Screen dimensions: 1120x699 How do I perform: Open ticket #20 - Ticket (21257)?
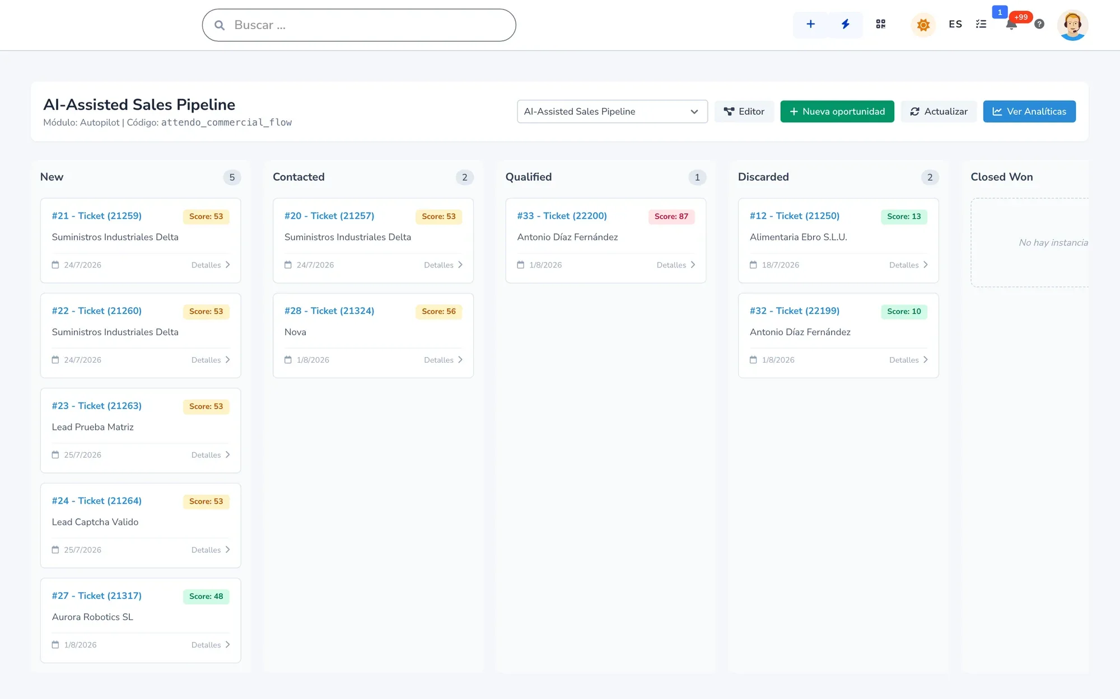(x=329, y=216)
